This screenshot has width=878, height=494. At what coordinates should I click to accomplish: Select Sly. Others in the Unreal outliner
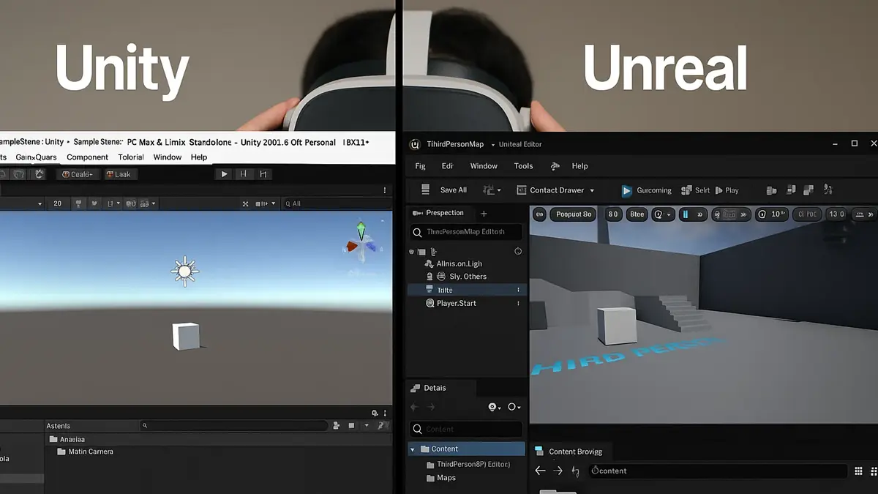[462, 277]
